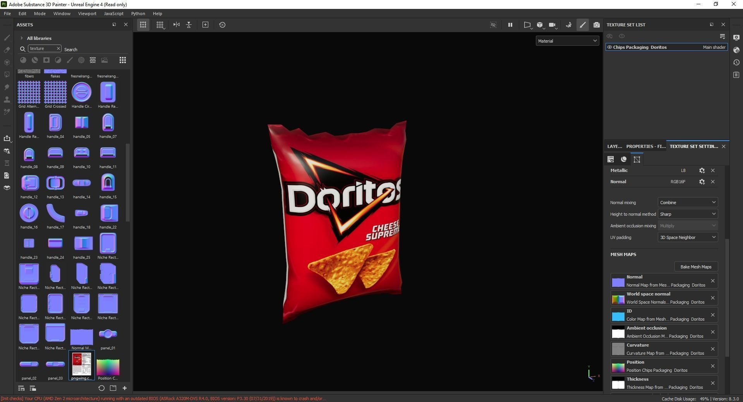Remove the Curvature mesh map

pyautogui.click(x=713, y=349)
